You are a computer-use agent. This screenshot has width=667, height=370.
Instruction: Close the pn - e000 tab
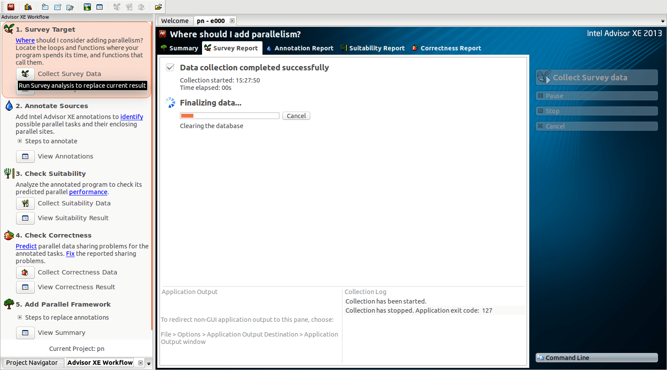point(232,21)
